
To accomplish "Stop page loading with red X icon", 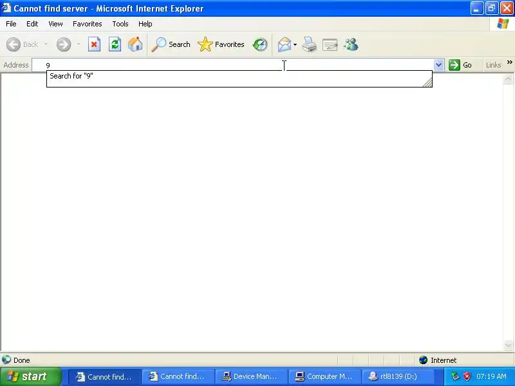I will click(x=94, y=44).
